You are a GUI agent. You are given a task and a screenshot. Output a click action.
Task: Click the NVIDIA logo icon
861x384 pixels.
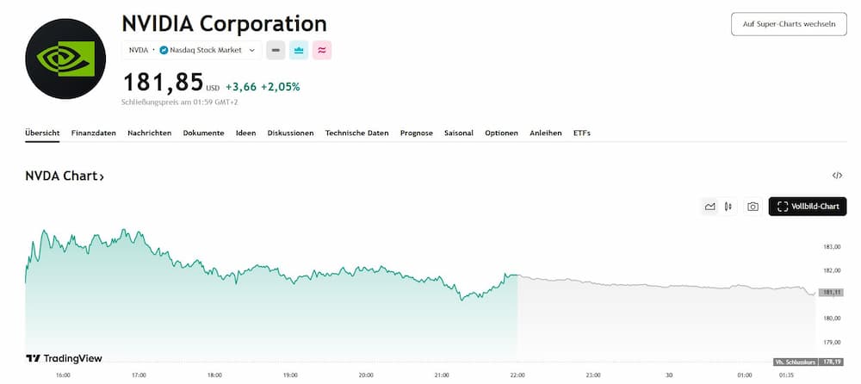(65, 59)
